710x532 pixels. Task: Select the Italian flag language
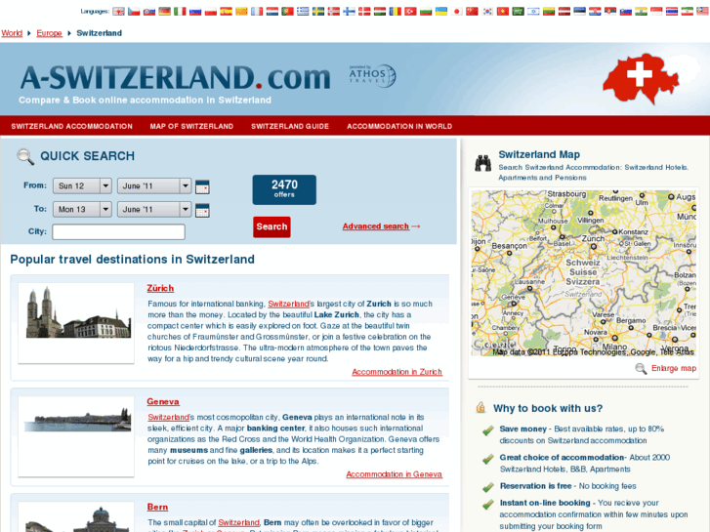181,12
